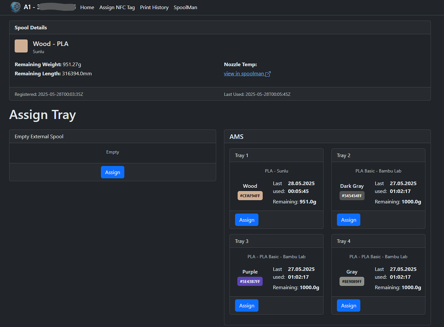Screen dimensions: 444x327
Task: Click the Purple #5E43B7FF color badge
Action: click(x=250, y=281)
